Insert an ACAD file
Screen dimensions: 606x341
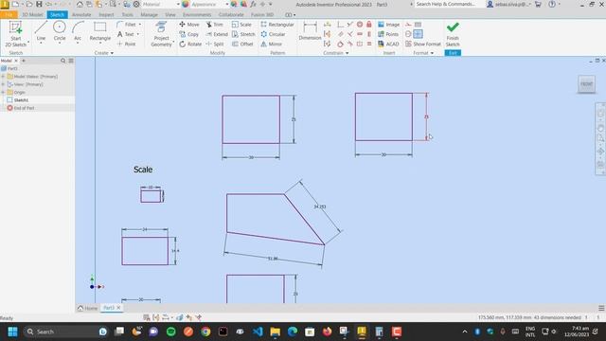coord(388,45)
